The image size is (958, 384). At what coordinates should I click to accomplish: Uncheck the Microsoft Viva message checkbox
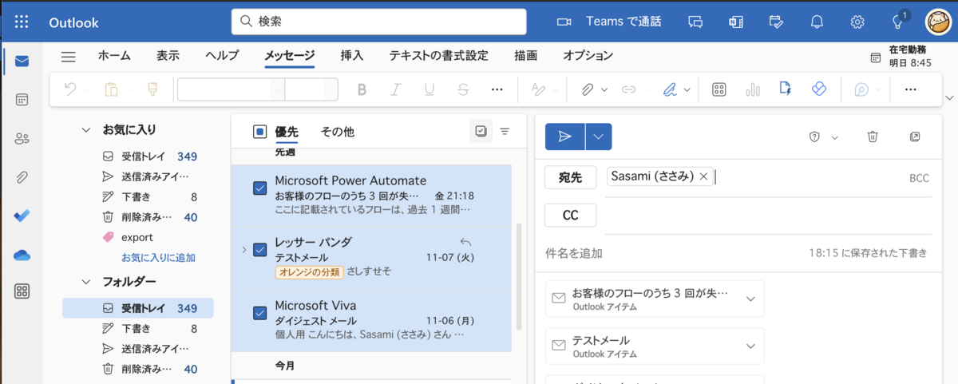pos(259,313)
